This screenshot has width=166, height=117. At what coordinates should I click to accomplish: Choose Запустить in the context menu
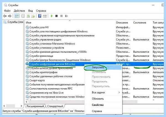coord(103,67)
